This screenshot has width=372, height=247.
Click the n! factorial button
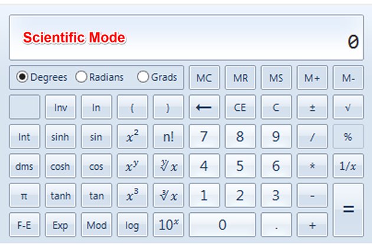pos(168,136)
